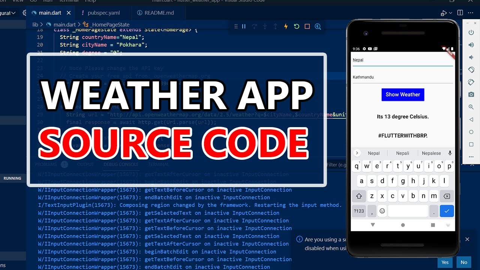
Task: Click the emulator zoom icon
Action: coord(471,107)
